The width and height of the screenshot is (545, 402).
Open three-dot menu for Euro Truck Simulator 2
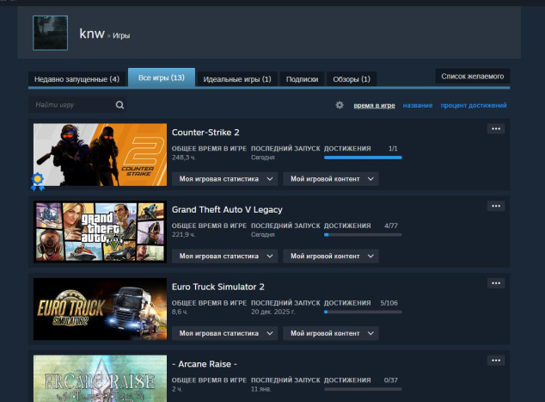coord(496,283)
